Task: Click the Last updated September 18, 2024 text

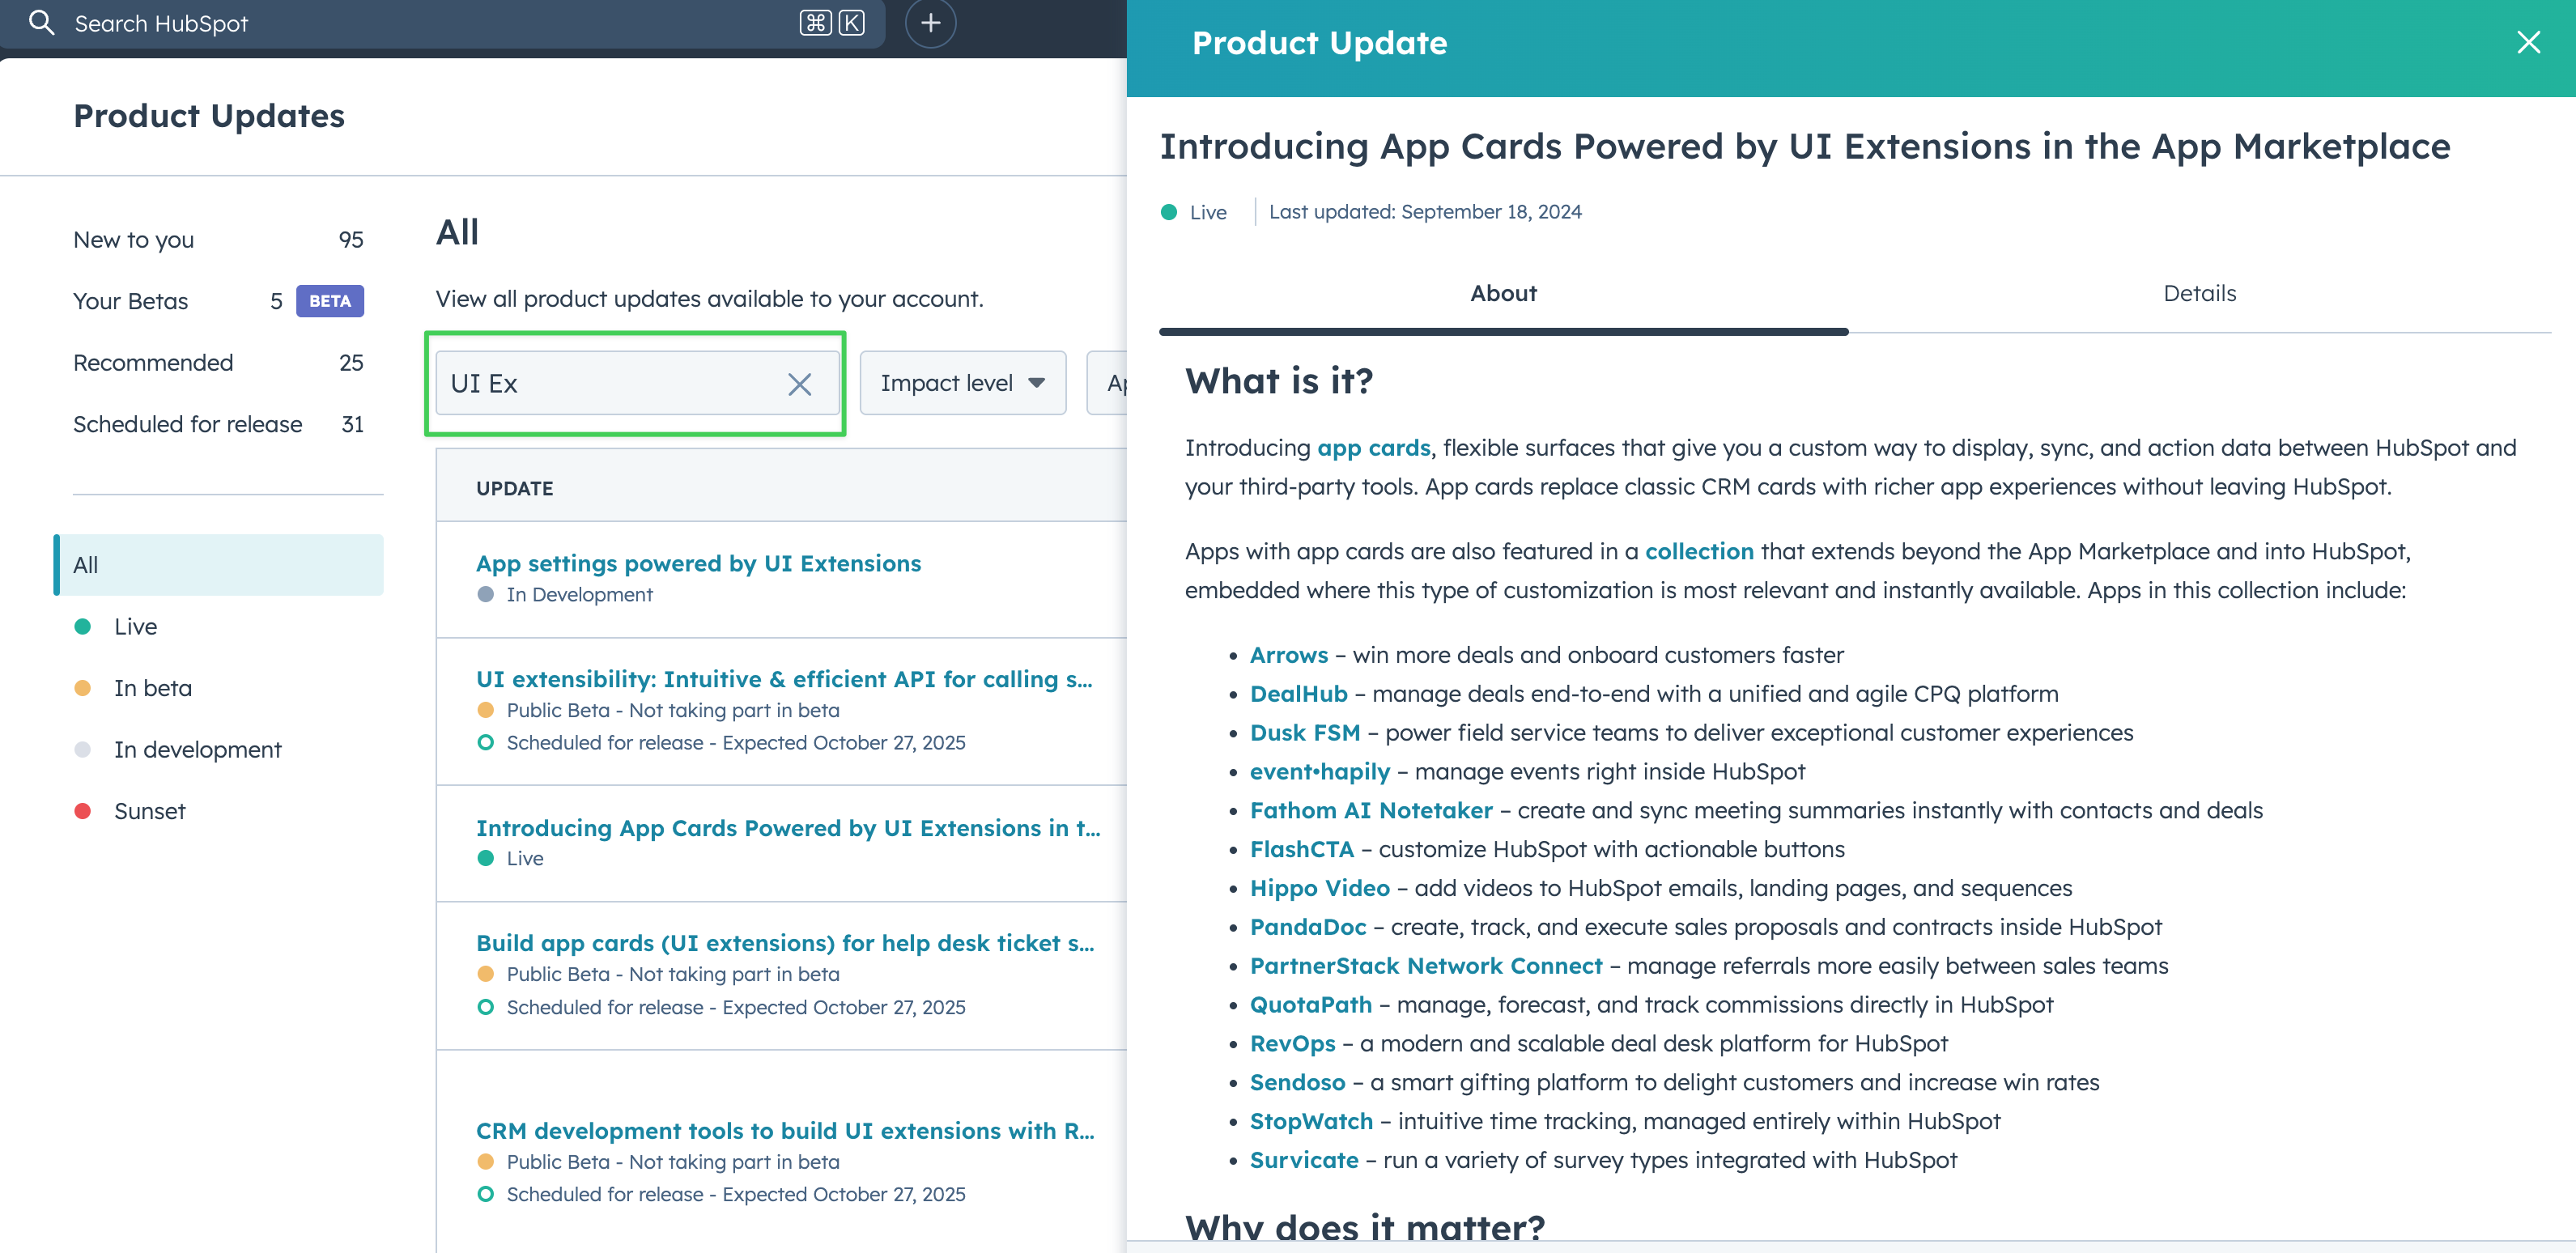Action: coord(1424,212)
